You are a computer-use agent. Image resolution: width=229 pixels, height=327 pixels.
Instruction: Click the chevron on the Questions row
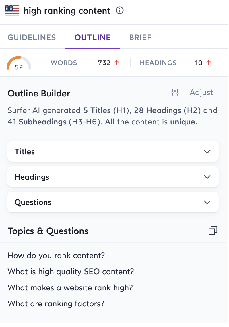tap(207, 202)
